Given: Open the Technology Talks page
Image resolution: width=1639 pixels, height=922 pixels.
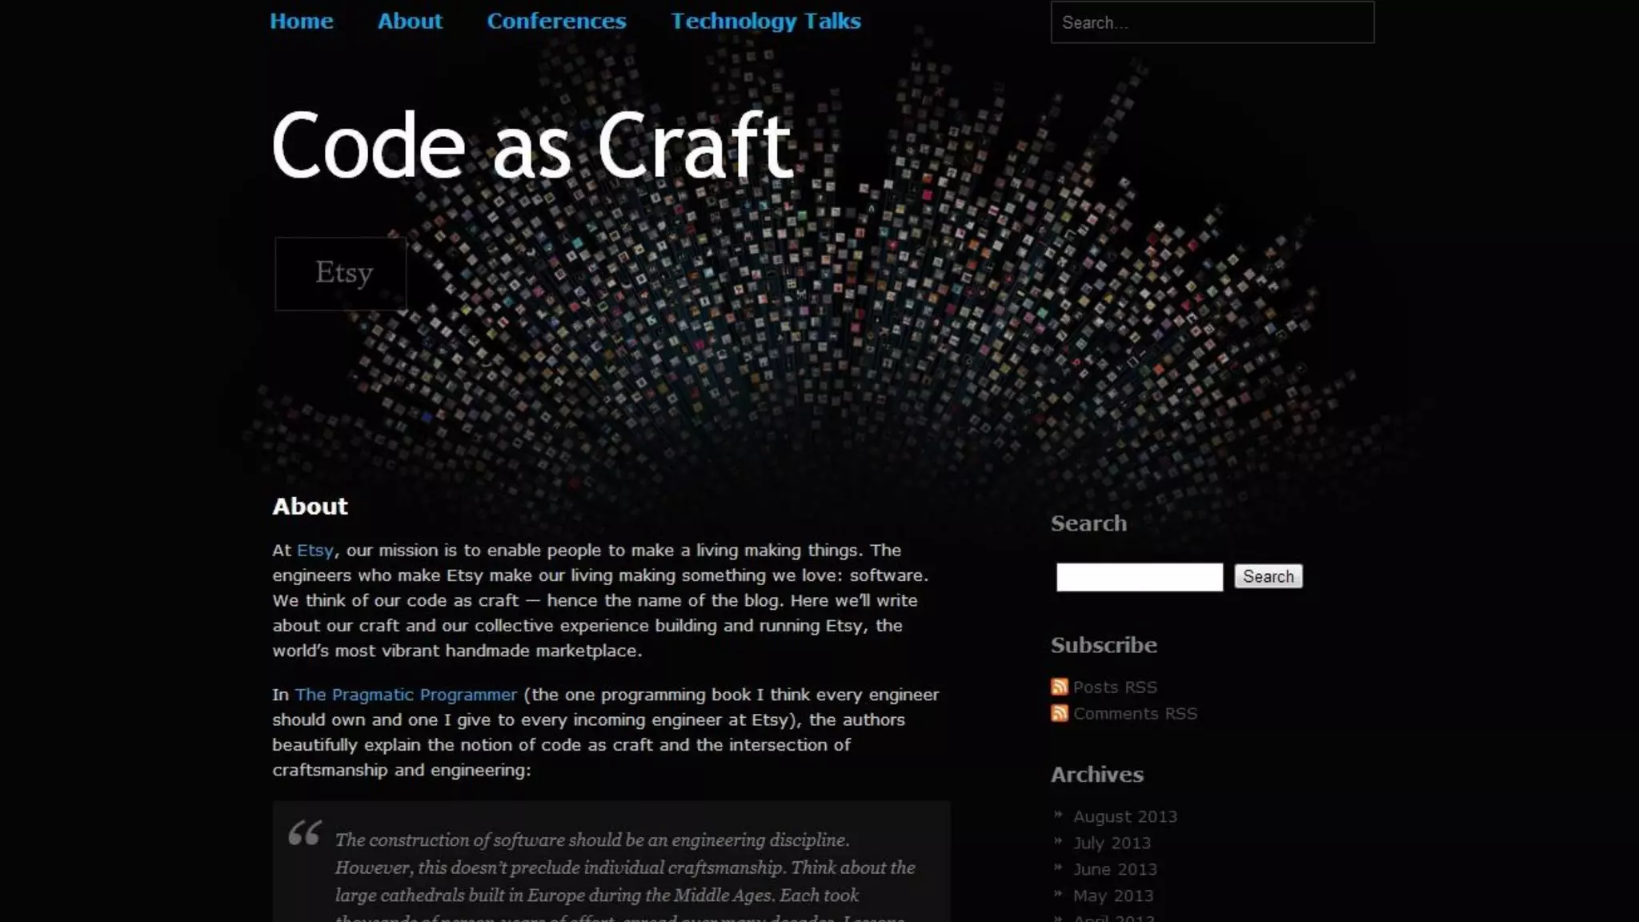Looking at the screenshot, I should pos(766,21).
